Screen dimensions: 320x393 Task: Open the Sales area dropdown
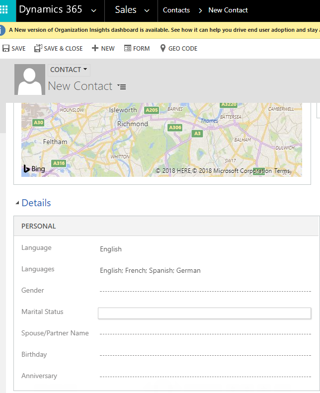pos(146,10)
